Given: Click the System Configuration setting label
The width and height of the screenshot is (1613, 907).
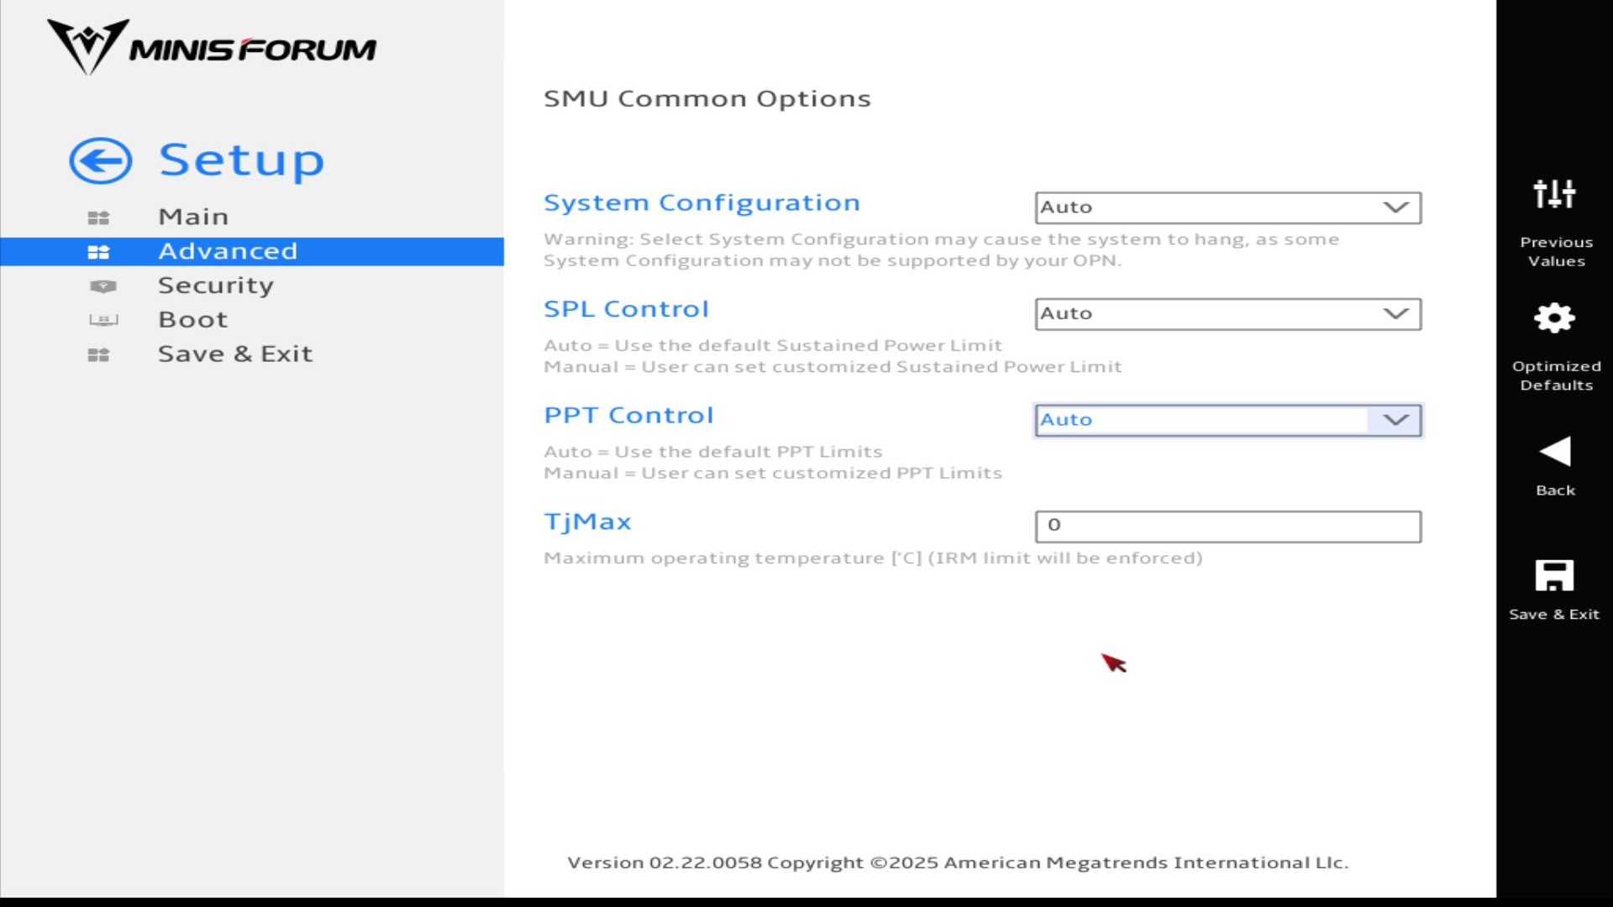Looking at the screenshot, I should [701, 203].
